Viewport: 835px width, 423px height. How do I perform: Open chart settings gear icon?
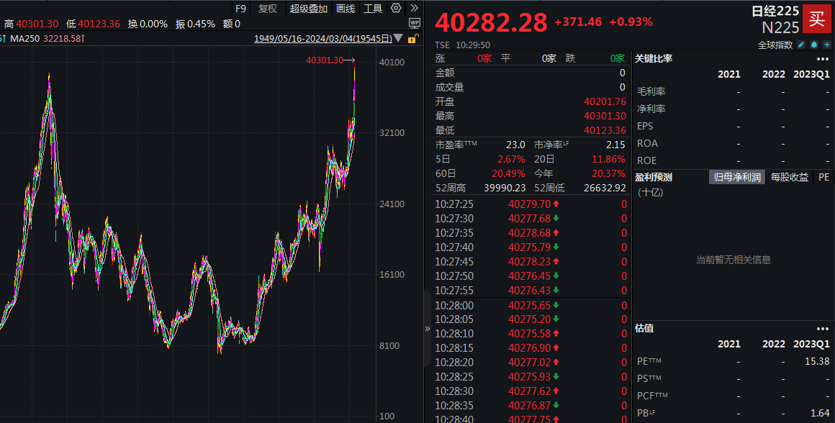tap(396, 8)
